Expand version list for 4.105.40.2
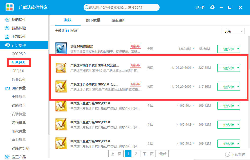This screenshot has width=250, height=160. click(x=193, y=143)
